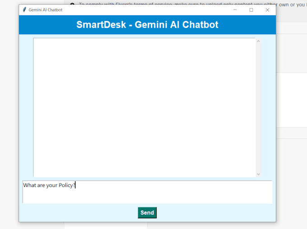The width and height of the screenshot is (307, 229).
Task: Click the feather icon in the title bar
Action: [24, 9]
